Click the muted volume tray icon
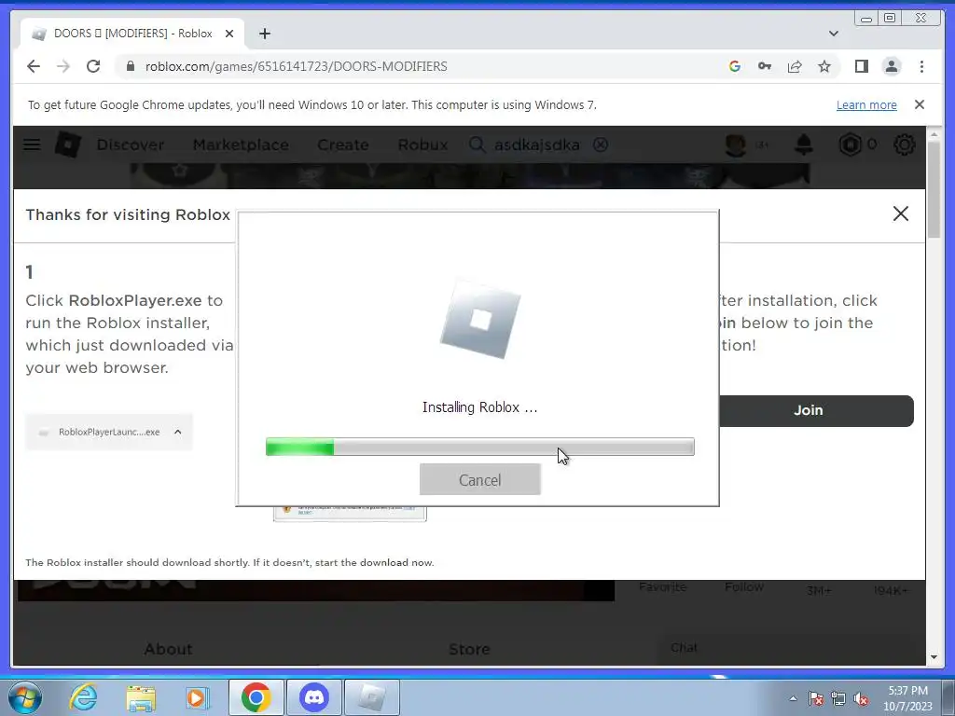This screenshot has width=955, height=716. (x=861, y=698)
